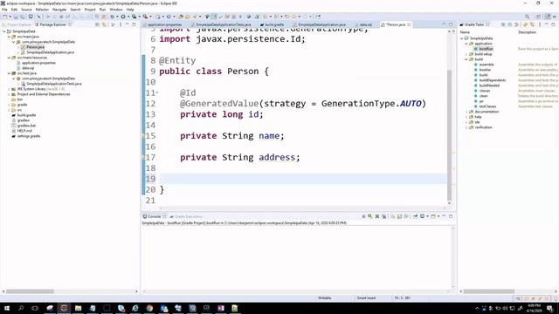Switch to application.properties editor tab
This screenshot has width=559, height=314.
coord(164,24)
